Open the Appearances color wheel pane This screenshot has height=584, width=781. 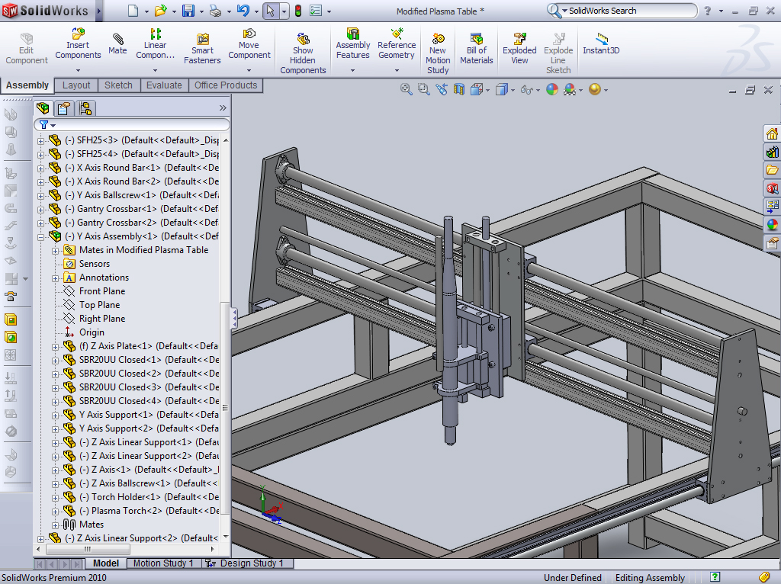[x=772, y=224]
